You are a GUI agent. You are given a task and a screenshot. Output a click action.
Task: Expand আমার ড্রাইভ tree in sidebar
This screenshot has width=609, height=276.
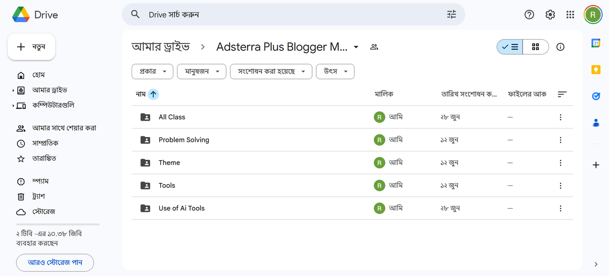(x=13, y=90)
